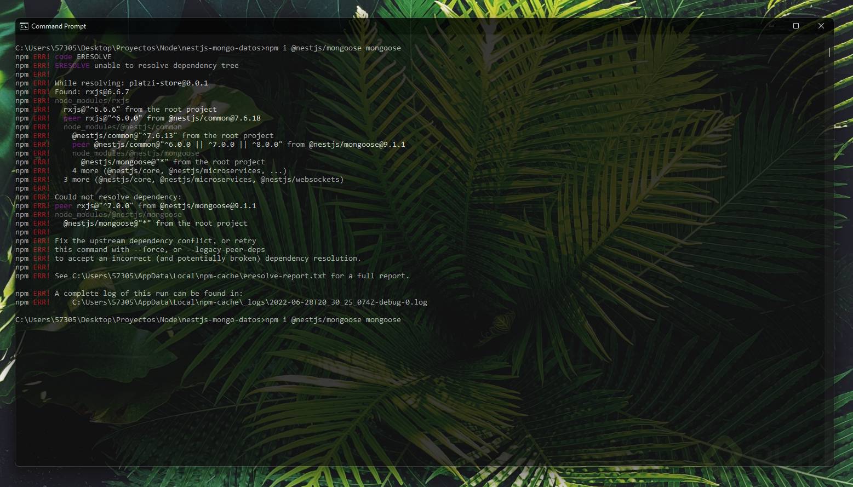Minimize the Command Prompt window

pos(771,26)
